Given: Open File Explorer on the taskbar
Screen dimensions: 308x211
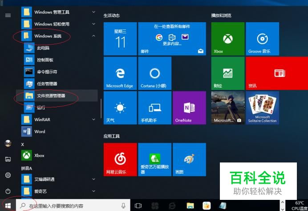Looking at the screenshot, I should (190, 206).
